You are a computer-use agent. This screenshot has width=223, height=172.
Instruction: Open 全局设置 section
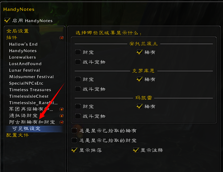coord(18,31)
